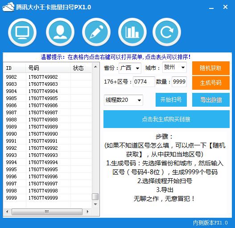Click 导出数据 export button
This screenshot has width=235, height=228.
click(211, 100)
